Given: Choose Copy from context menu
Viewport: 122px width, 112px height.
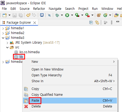Looking at the screenshot, I should coord(70,89).
